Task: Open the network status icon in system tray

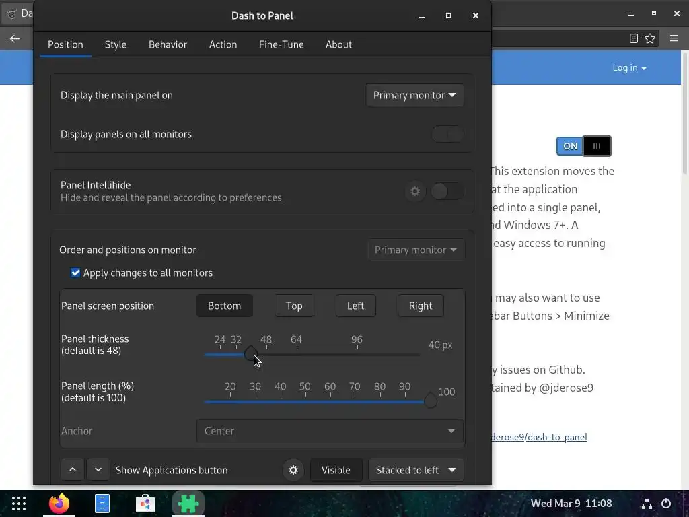Action: [647, 504]
